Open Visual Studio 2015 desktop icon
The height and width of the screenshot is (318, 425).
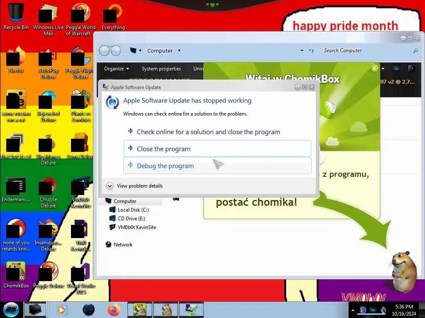pyautogui.click(x=81, y=278)
